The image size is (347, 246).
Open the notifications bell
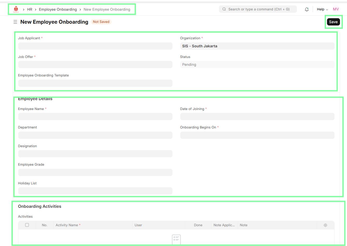tap(307, 9)
